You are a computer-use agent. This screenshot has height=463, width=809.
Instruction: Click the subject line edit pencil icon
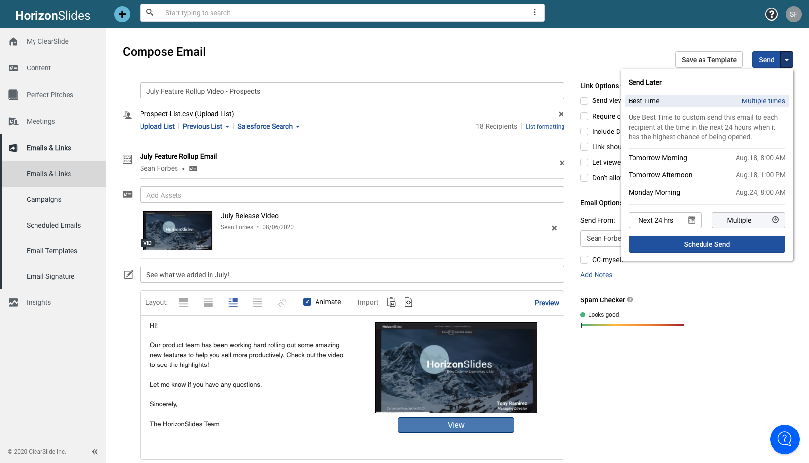coord(129,274)
